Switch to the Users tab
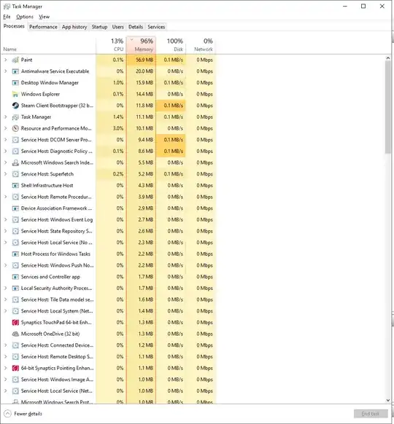Screen dimensions: 394x424 [x=117, y=27]
